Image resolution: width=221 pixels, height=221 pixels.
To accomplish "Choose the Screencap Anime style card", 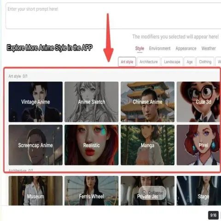I will tap(35, 145).
